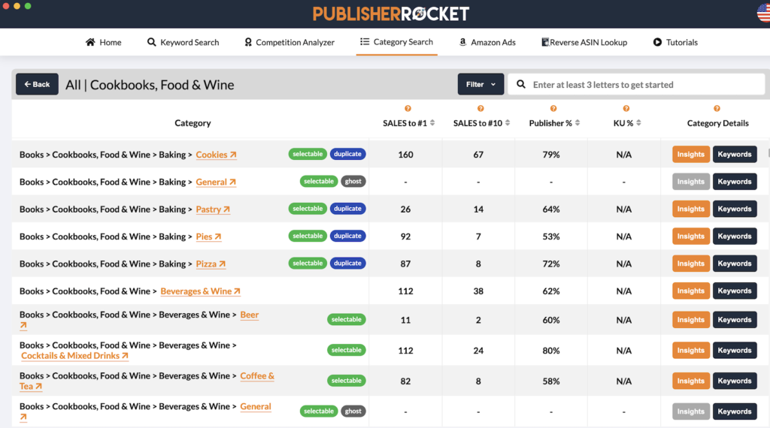The height and width of the screenshot is (428, 770).
Task: Click the help icon above SALES to #1
Action: [408, 108]
